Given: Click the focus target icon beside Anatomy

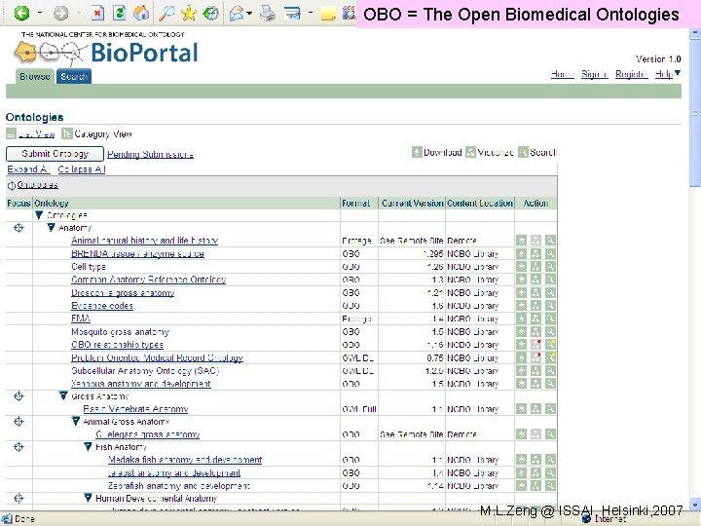Looking at the screenshot, I should [18, 228].
